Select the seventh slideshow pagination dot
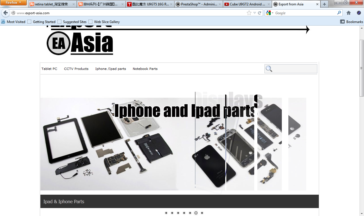 [202, 213]
